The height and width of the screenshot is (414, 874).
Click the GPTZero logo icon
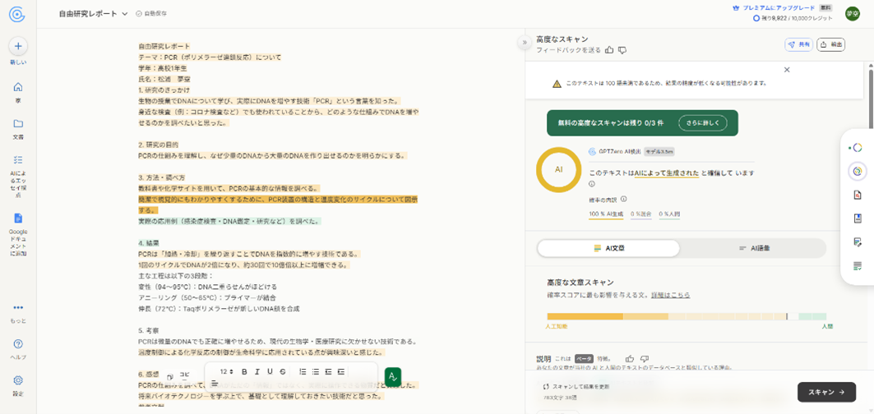17,14
